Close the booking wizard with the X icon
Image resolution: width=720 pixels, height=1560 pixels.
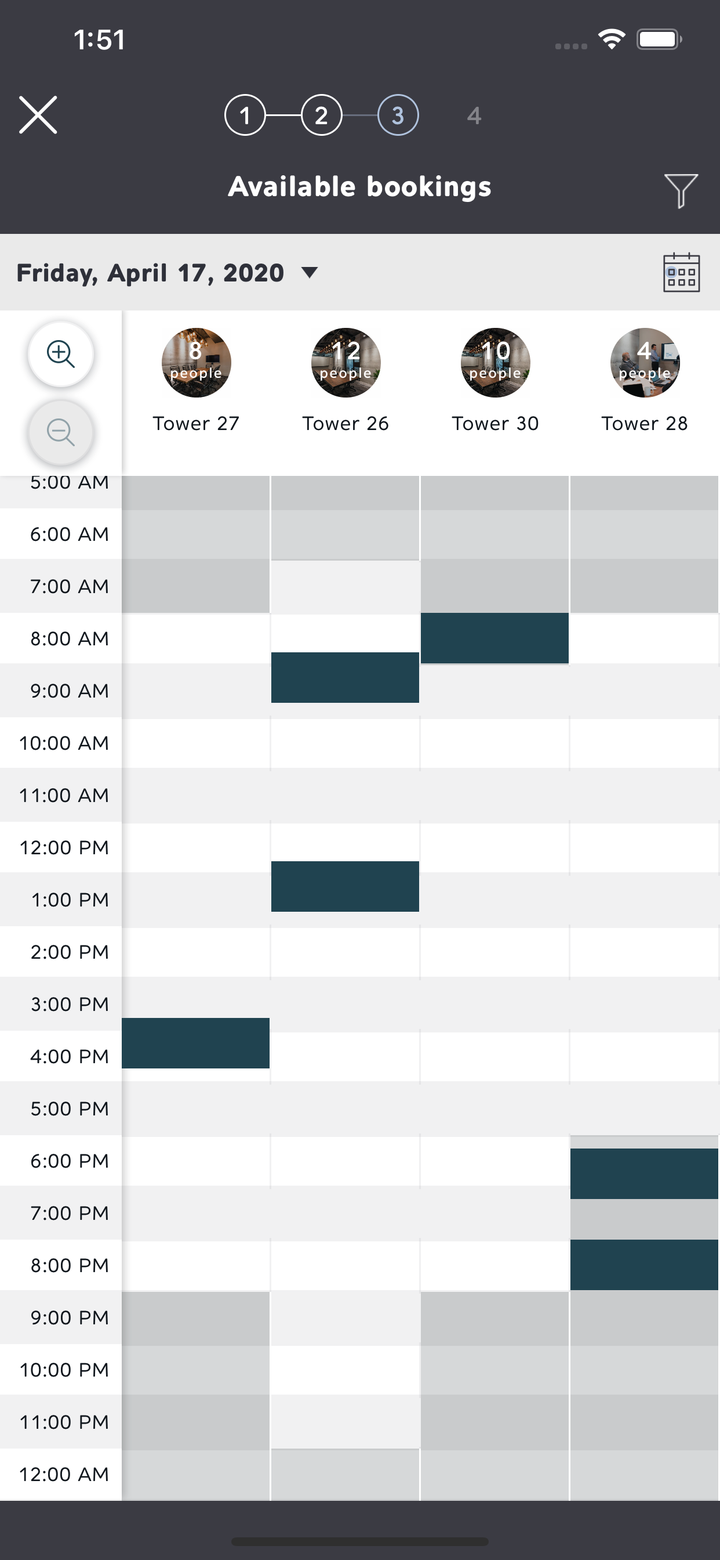pyautogui.click(x=38, y=114)
